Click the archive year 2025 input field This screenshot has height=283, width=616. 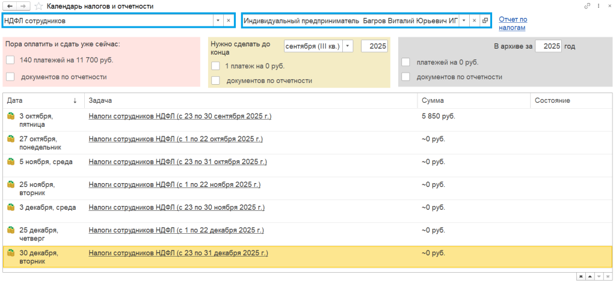click(x=547, y=46)
